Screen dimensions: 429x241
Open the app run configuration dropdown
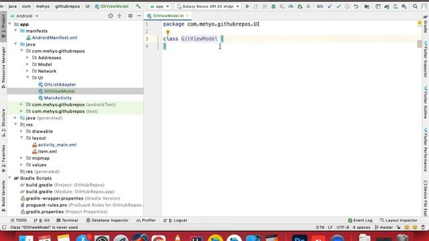click(x=160, y=6)
